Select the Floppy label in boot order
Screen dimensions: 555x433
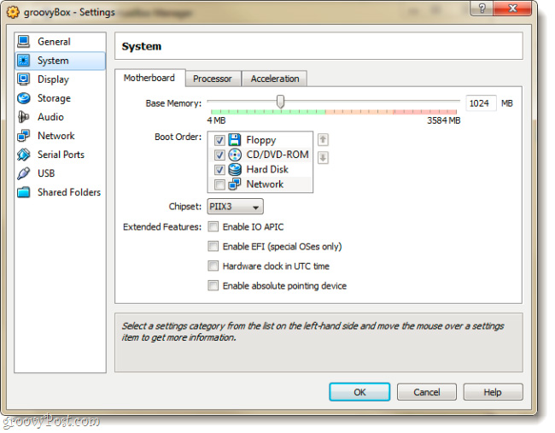coord(261,140)
